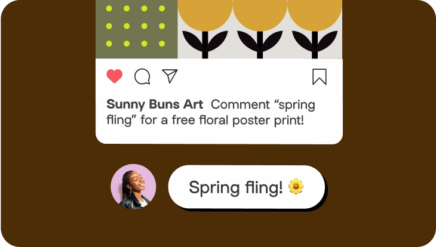The image size is (436, 247).
Task: Click the middle orange flower illustration
Action: (x=260, y=28)
